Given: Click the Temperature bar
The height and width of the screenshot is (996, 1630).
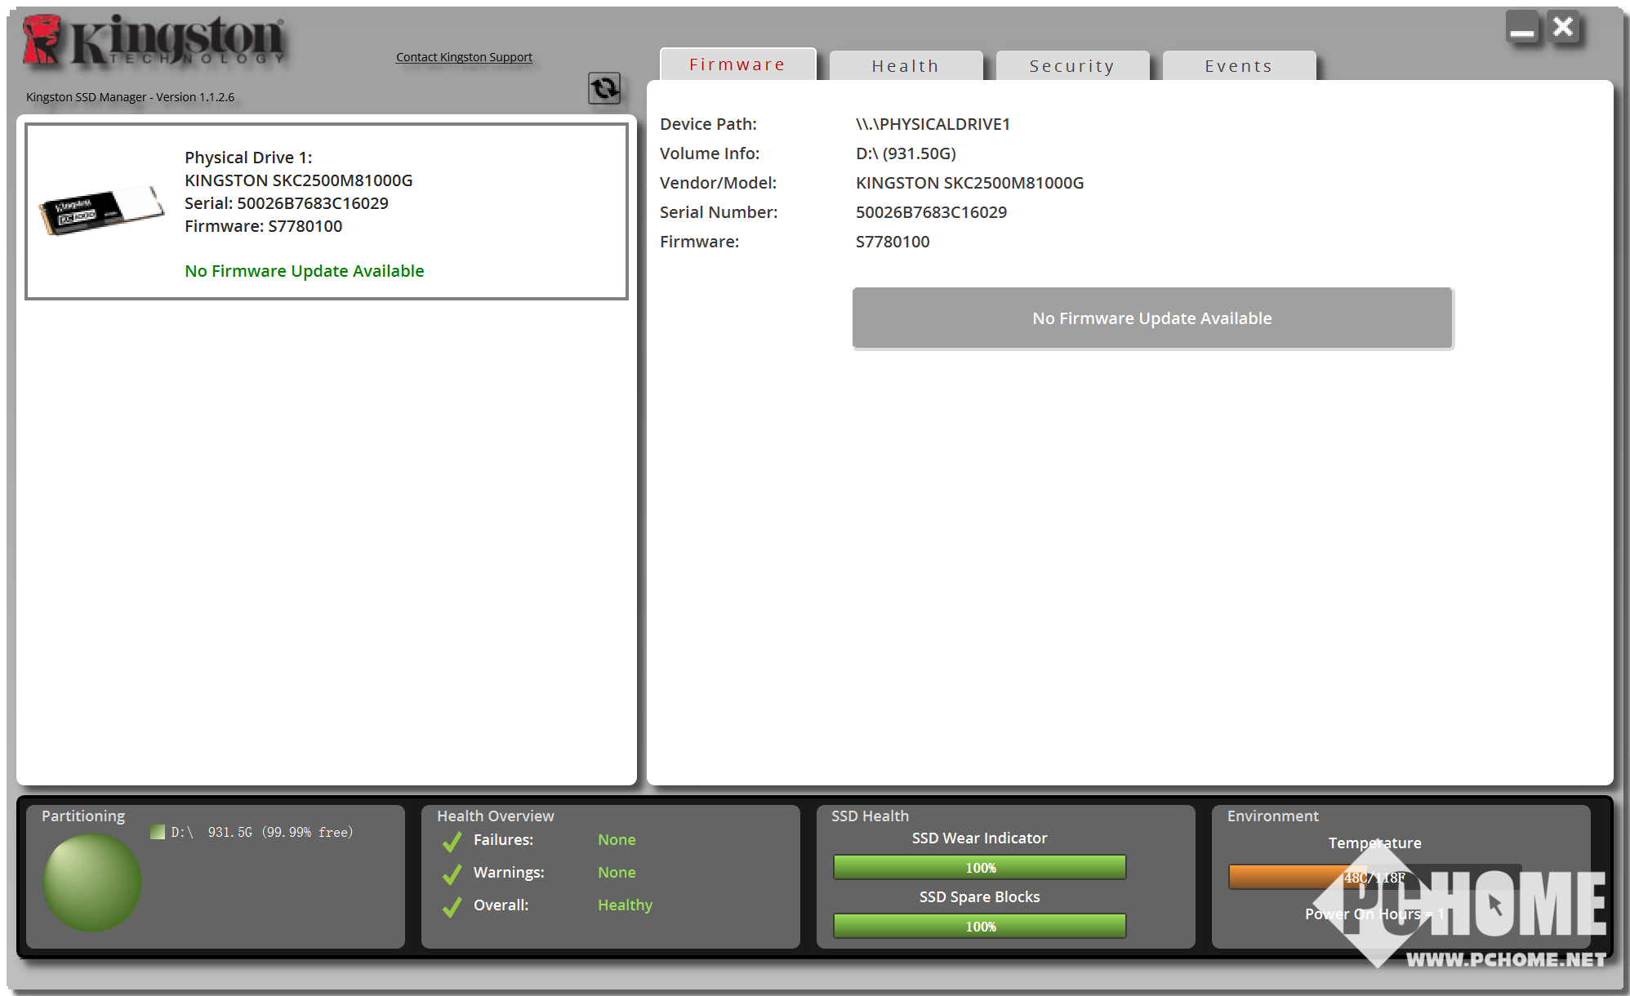Looking at the screenshot, I should [1374, 877].
